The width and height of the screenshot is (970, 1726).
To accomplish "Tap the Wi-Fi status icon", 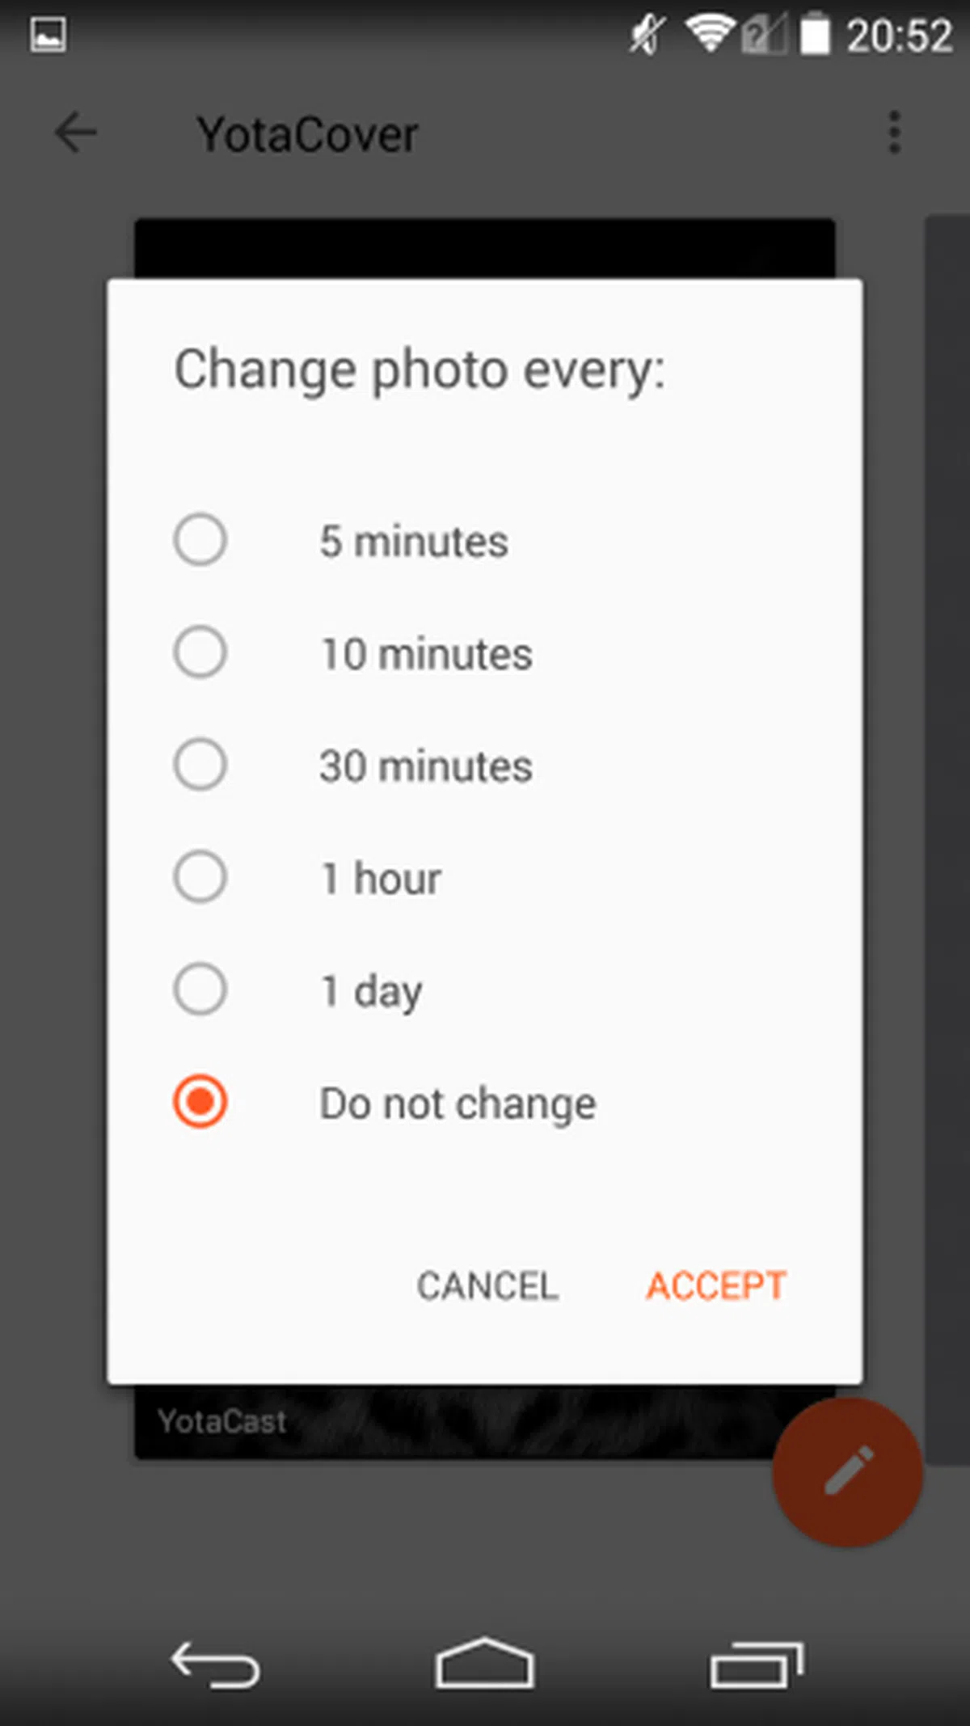I will tap(709, 36).
